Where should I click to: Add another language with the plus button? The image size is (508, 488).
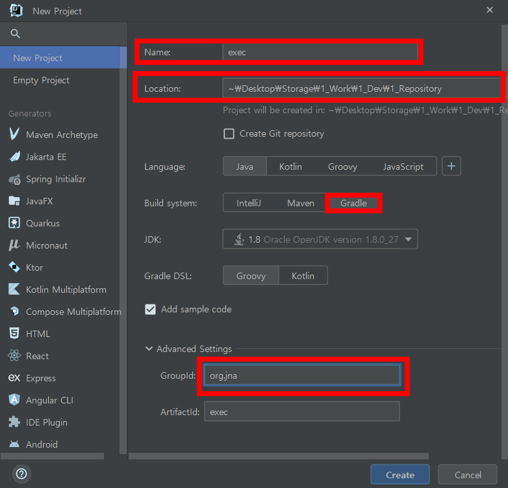click(451, 166)
